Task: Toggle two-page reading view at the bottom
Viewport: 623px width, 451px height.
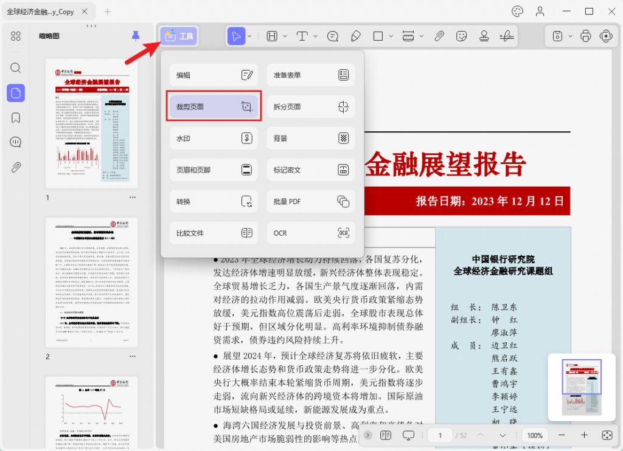Action: pyautogui.click(x=386, y=435)
